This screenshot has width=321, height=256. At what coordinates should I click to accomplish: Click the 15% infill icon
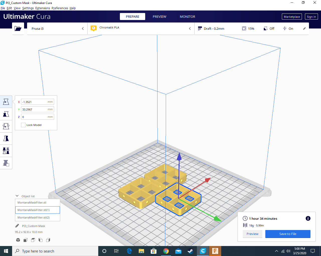(x=244, y=28)
